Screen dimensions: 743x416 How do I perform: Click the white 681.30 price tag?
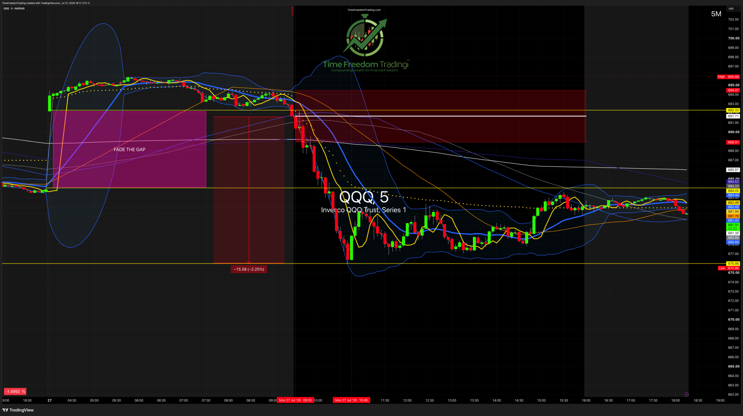(x=733, y=233)
